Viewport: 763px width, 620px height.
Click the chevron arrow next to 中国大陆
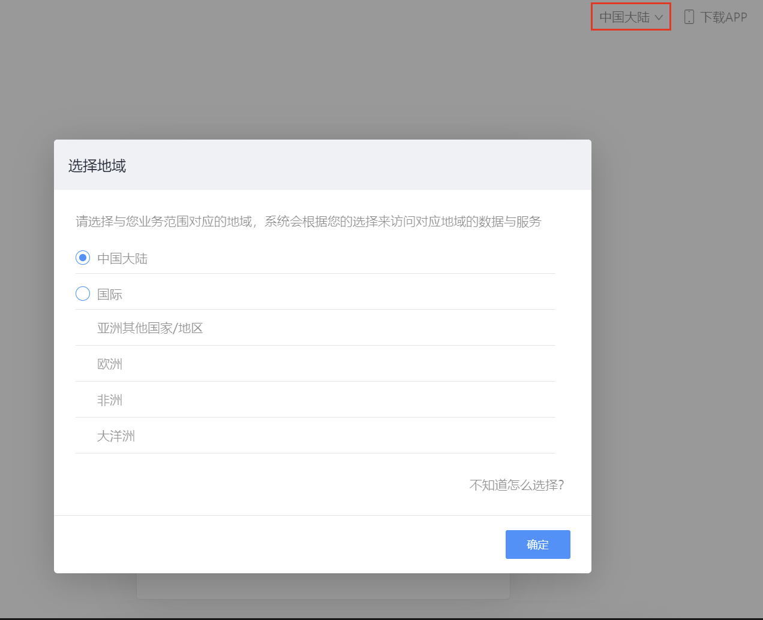tap(659, 17)
